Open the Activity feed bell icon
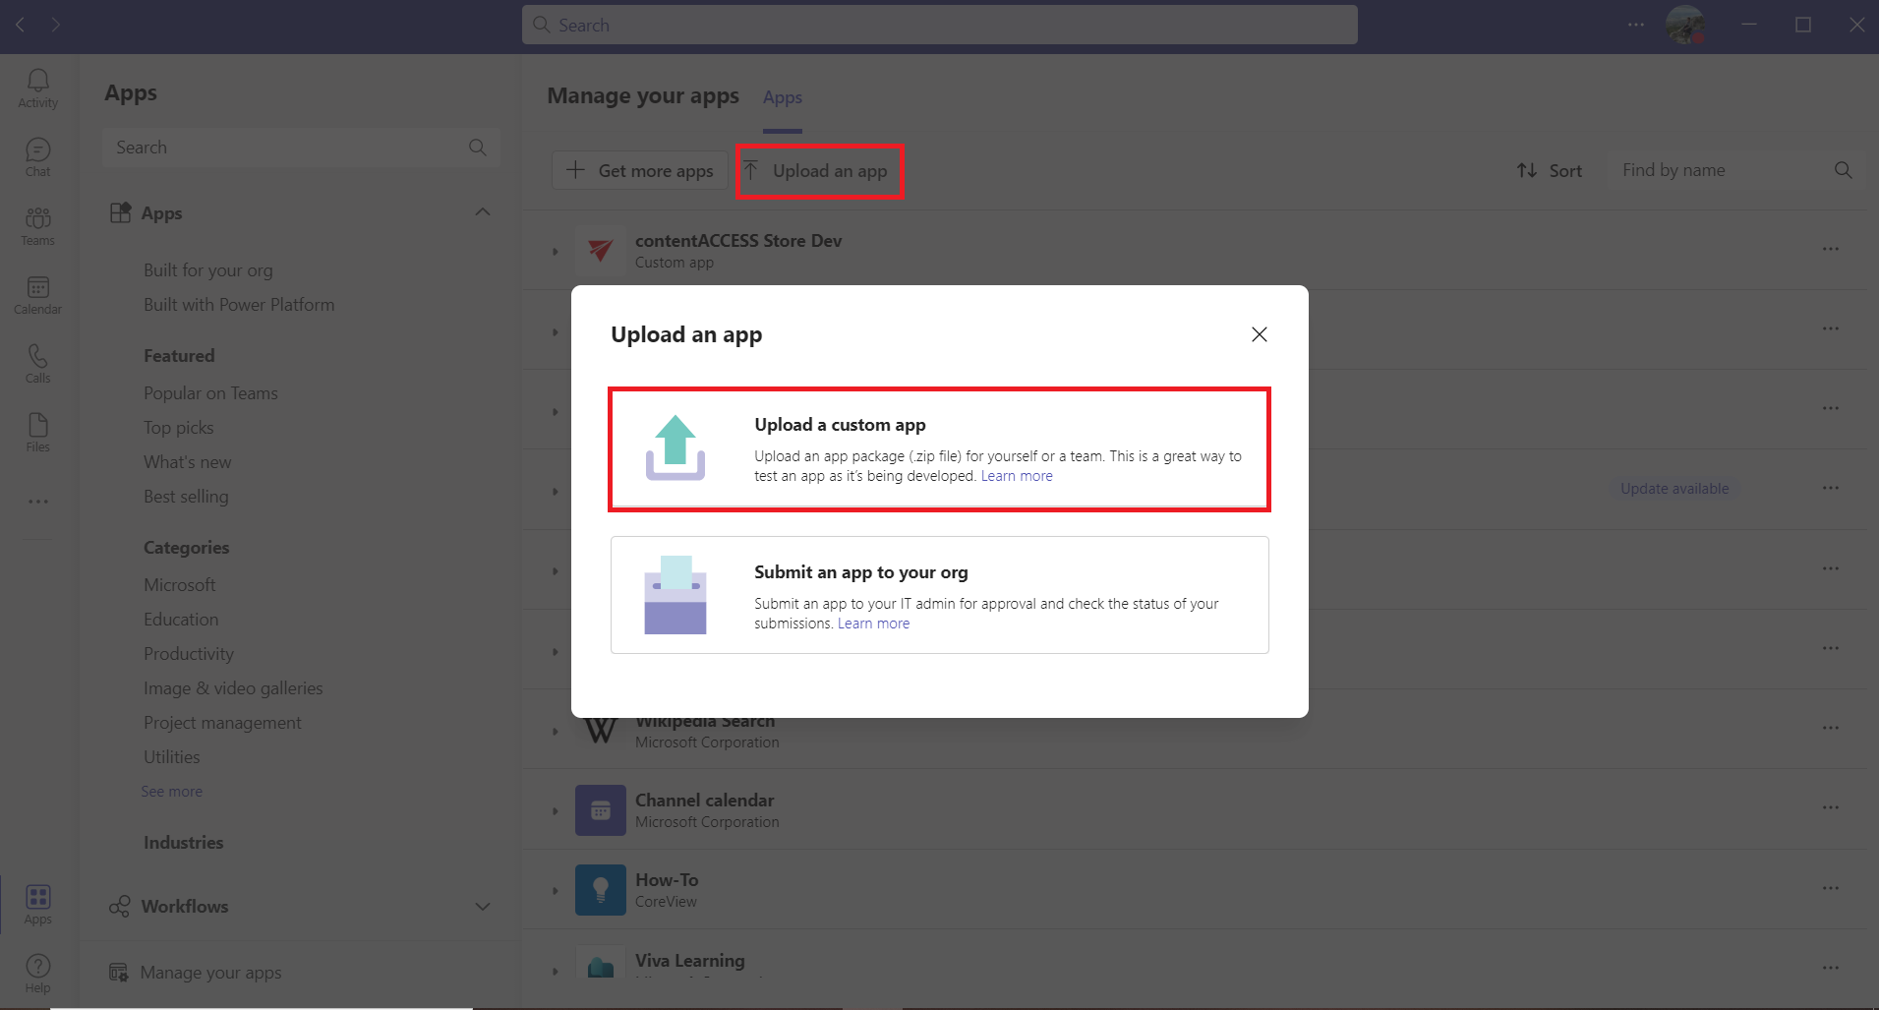Image resolution: width=1879 pixels, height=1010 pixels. click(38, 89)
